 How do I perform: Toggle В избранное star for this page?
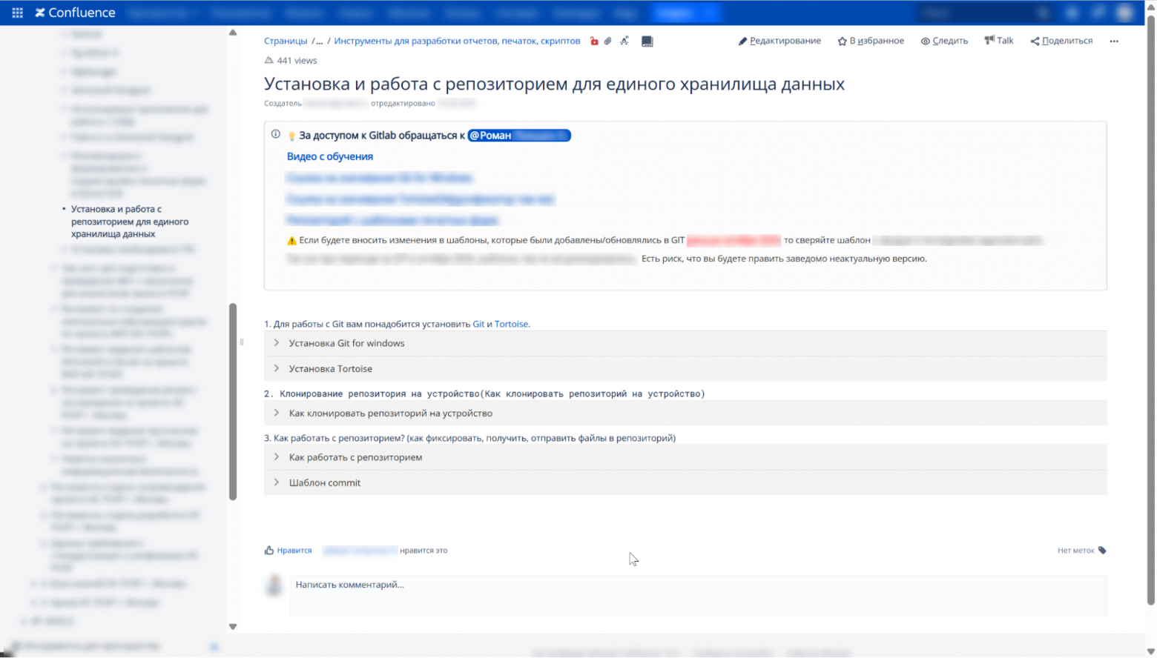(x=871, y=41)
